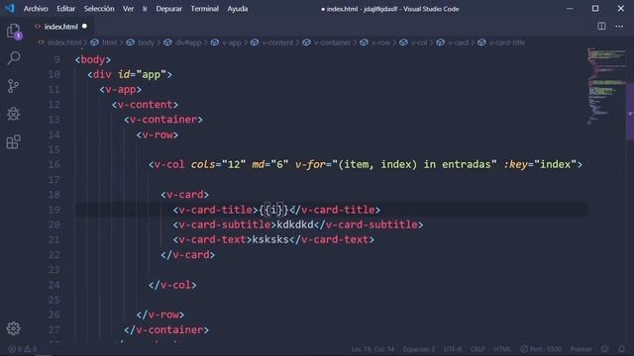634x356 pixels.
Task: Open the Terminal menu
Action: click(205, 9)
